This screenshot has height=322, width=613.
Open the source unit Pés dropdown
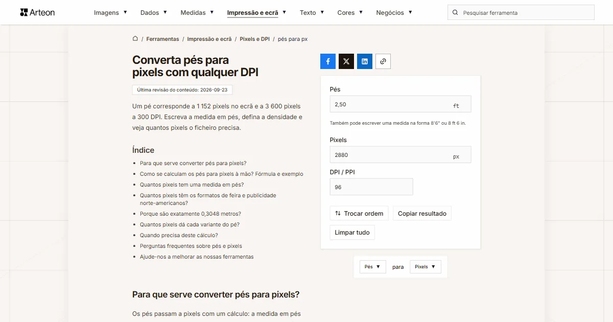pos(373,267)
